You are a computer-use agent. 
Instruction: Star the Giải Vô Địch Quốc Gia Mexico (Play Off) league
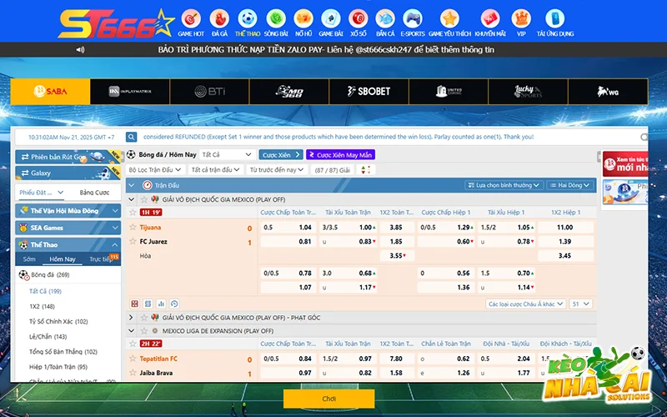(x=144, y=199)
